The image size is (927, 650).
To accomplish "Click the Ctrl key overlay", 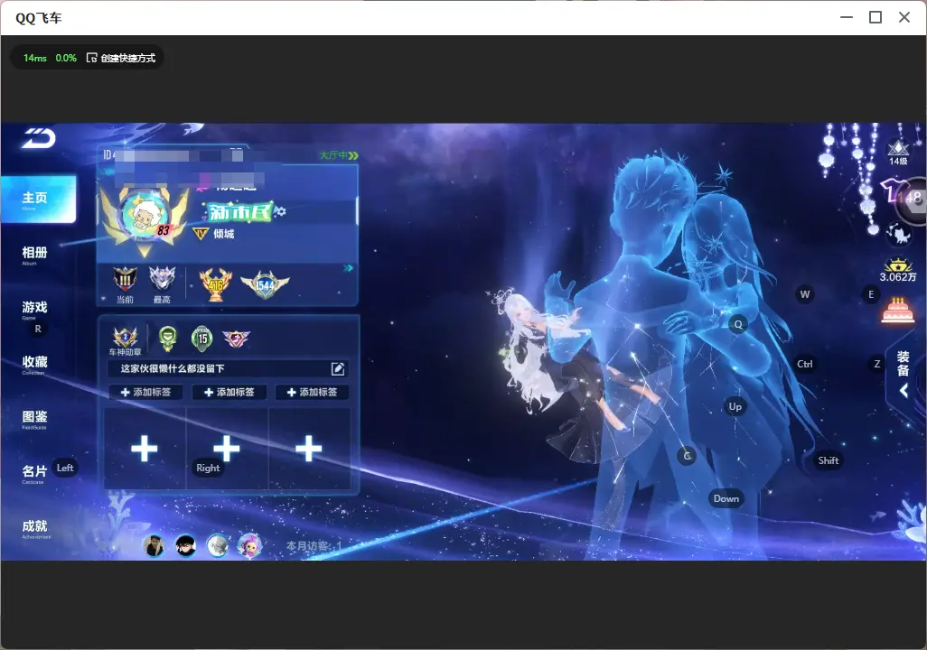I will click(x=805, y=364).
